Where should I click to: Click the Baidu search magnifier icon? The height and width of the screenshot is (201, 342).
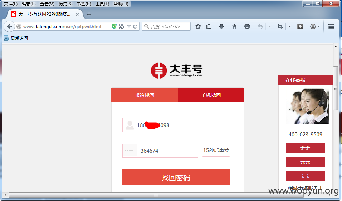147,26
